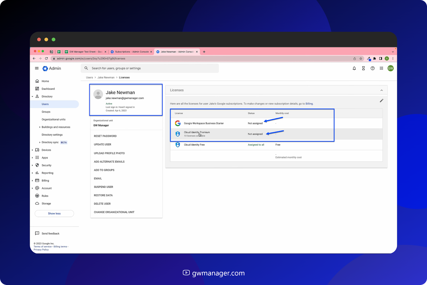Expand the Apps section
Image resolution: width=427 pixels, height=285 pixels.
(x=32, y=158)
